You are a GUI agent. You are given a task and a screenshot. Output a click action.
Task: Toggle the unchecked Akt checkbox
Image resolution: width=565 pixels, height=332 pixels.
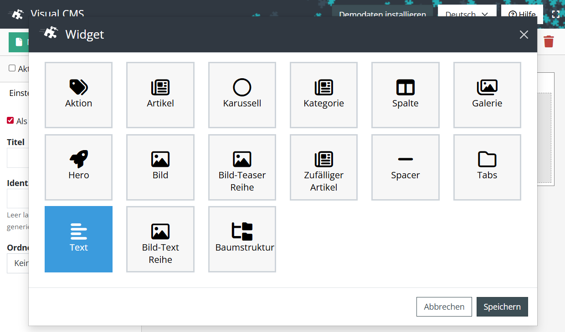(x=12, y=68)
